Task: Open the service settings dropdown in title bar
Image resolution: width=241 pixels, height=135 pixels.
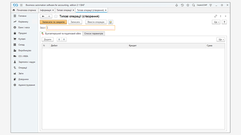Action: (x=211, y=5)
